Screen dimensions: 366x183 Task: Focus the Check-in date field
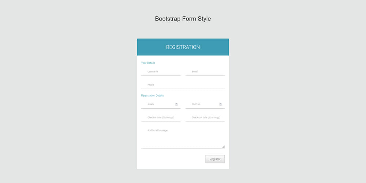tap(161, 117)
